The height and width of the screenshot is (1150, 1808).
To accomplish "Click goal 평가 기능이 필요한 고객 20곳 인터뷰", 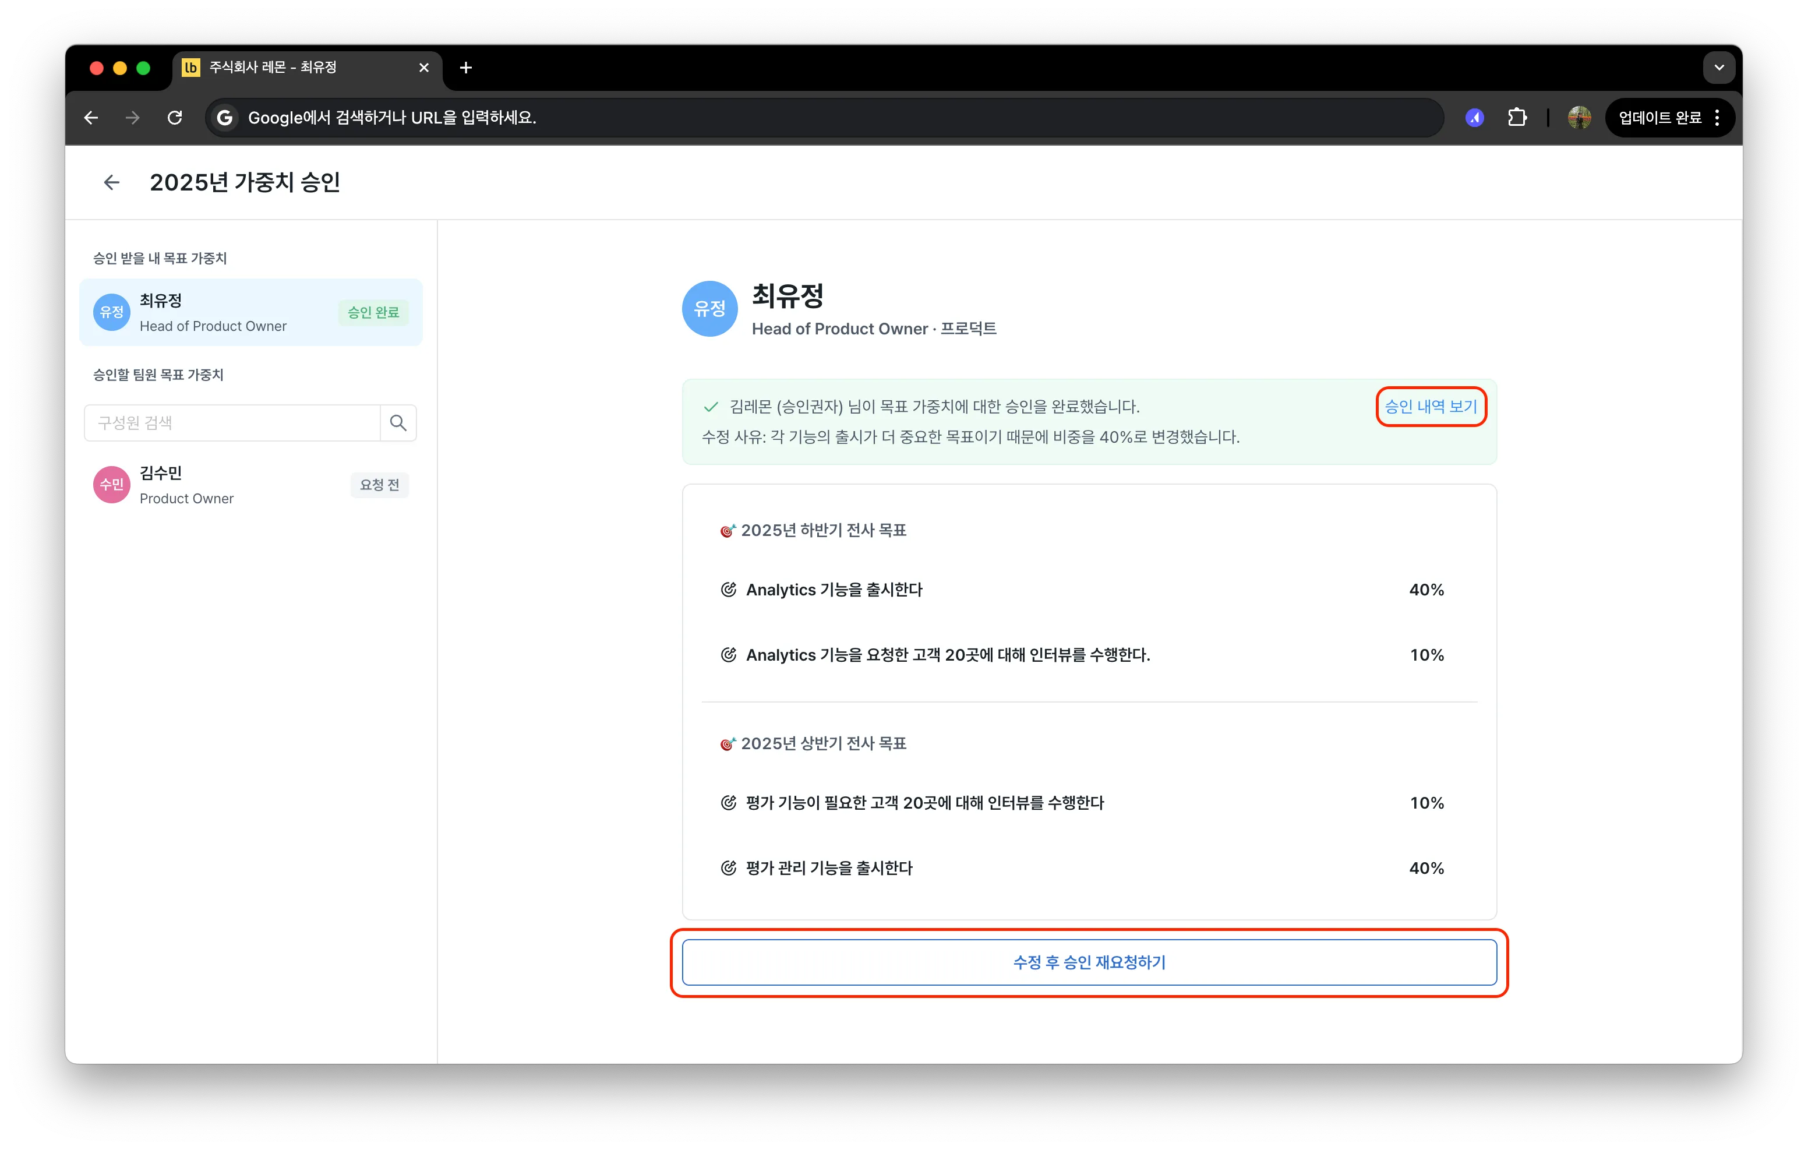I will [925, 804].
